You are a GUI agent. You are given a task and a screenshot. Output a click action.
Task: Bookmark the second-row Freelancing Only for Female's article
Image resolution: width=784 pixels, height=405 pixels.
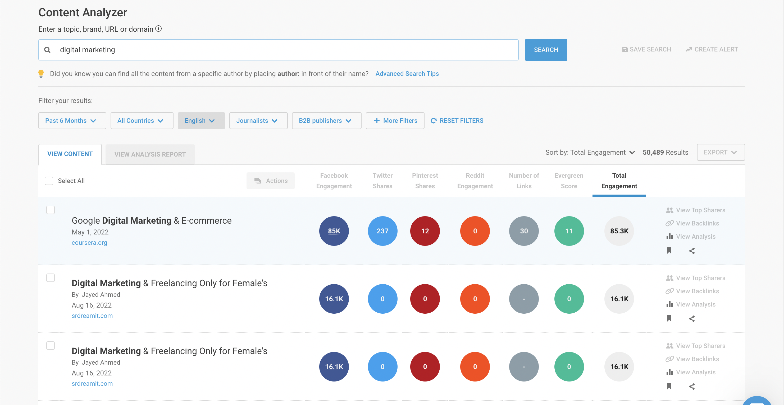coord(669,318)
